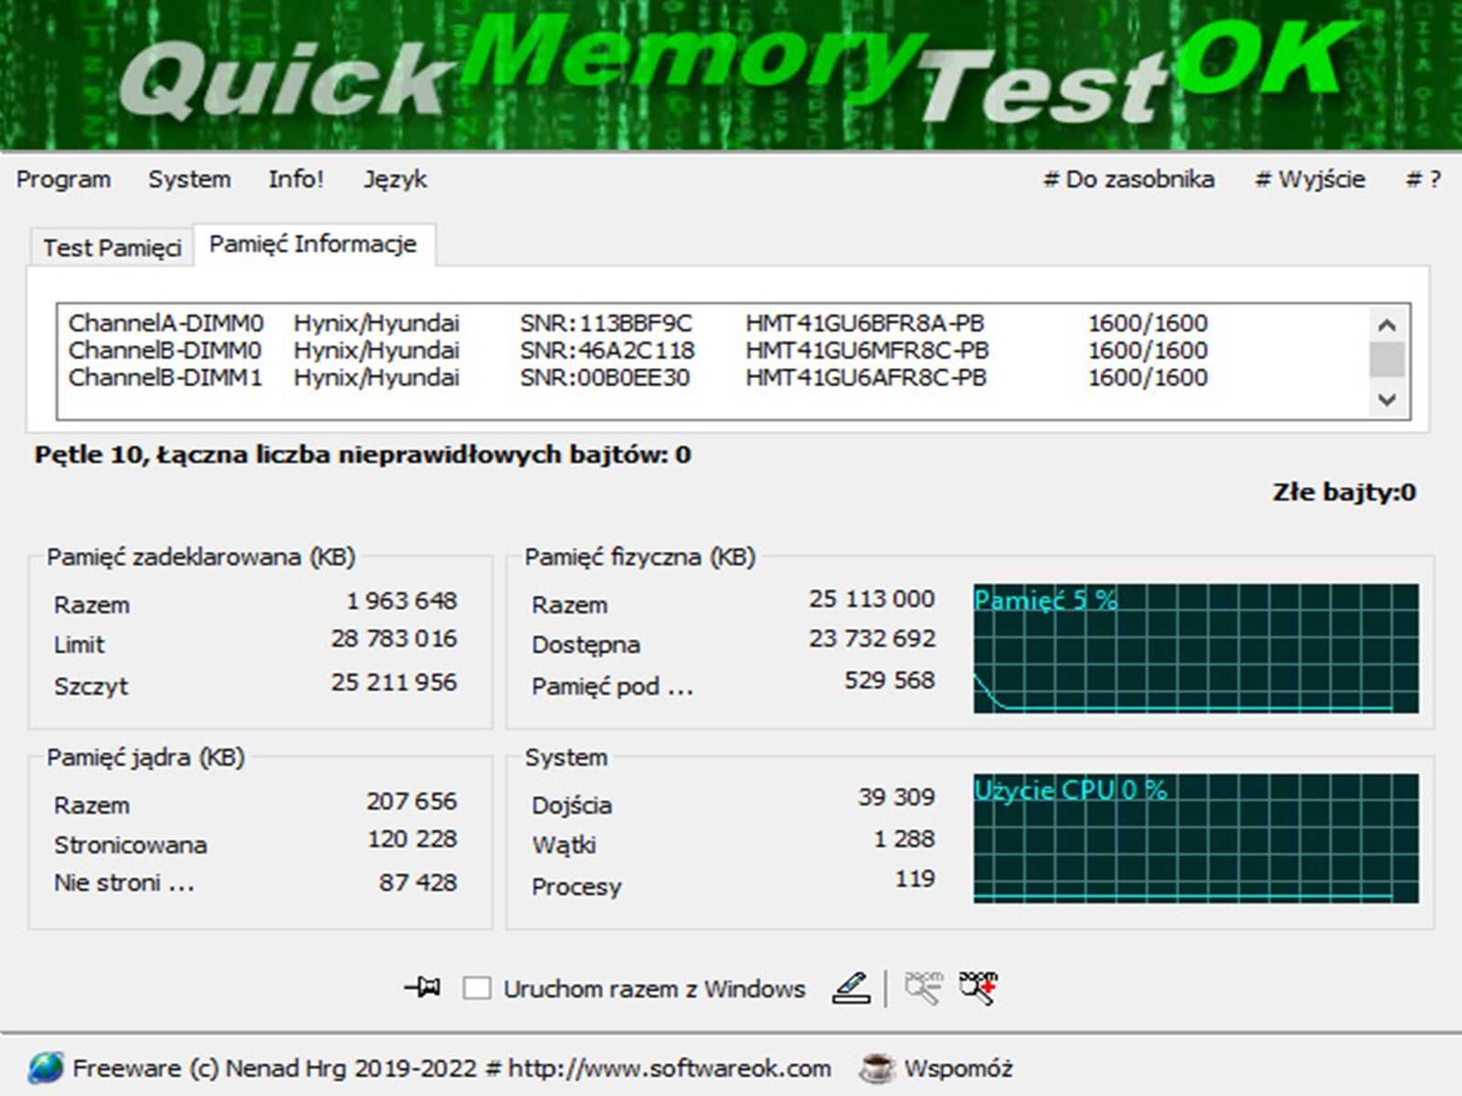
Task: Click physical memory Razem value 25 113 000
Action: point(872,599)
